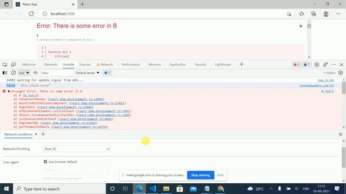The image size is (346, 194).
Task: Open the tab actions menu icon
Action: (6, 4)
